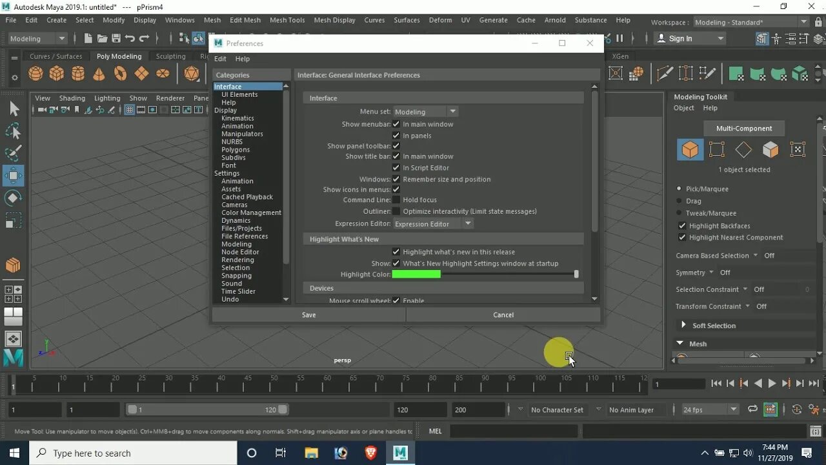Open the Expression Editor dropdown
Viewport: 826px width, 465px height.
click(x=433, y=223)
